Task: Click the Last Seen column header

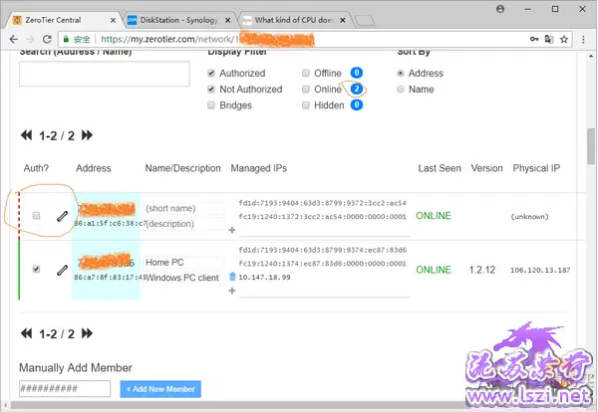Action: [440, 168]
